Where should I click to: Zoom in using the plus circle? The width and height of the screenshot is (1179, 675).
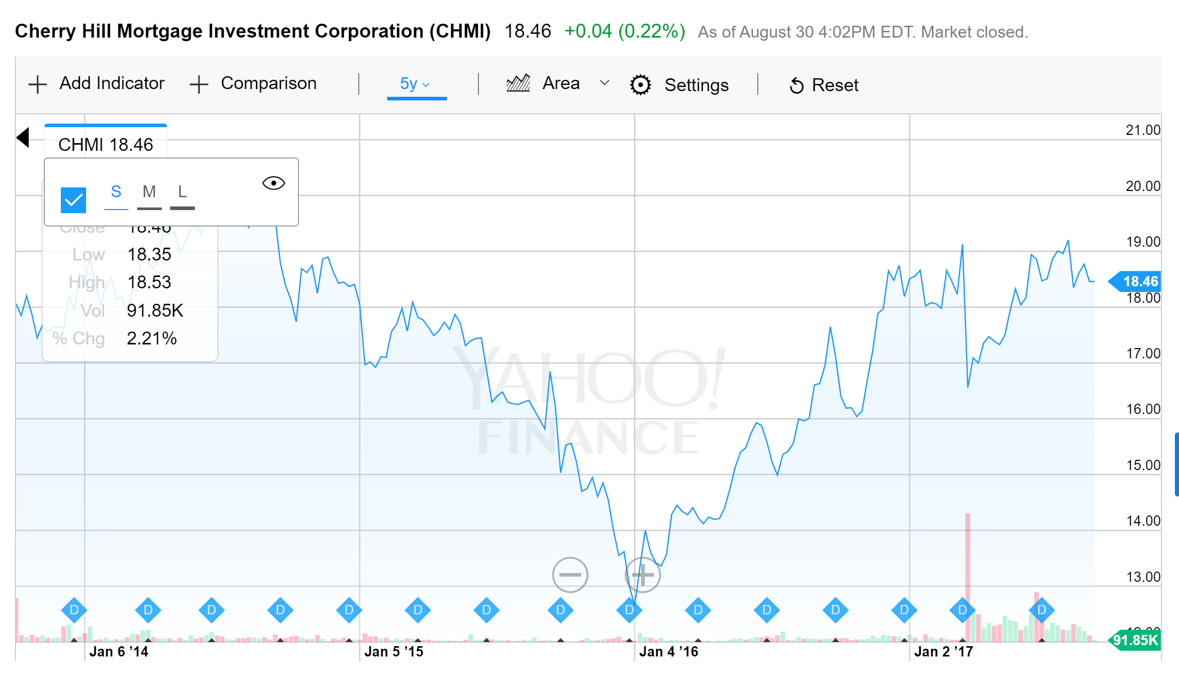(642, 575)
